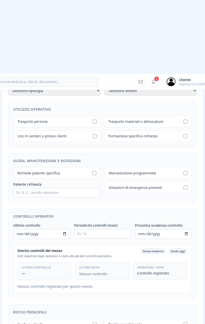The height and width of the screenshot is (324, 205).
Task: Tick the Trasporto persone checkbox
Action: [95, 122]
